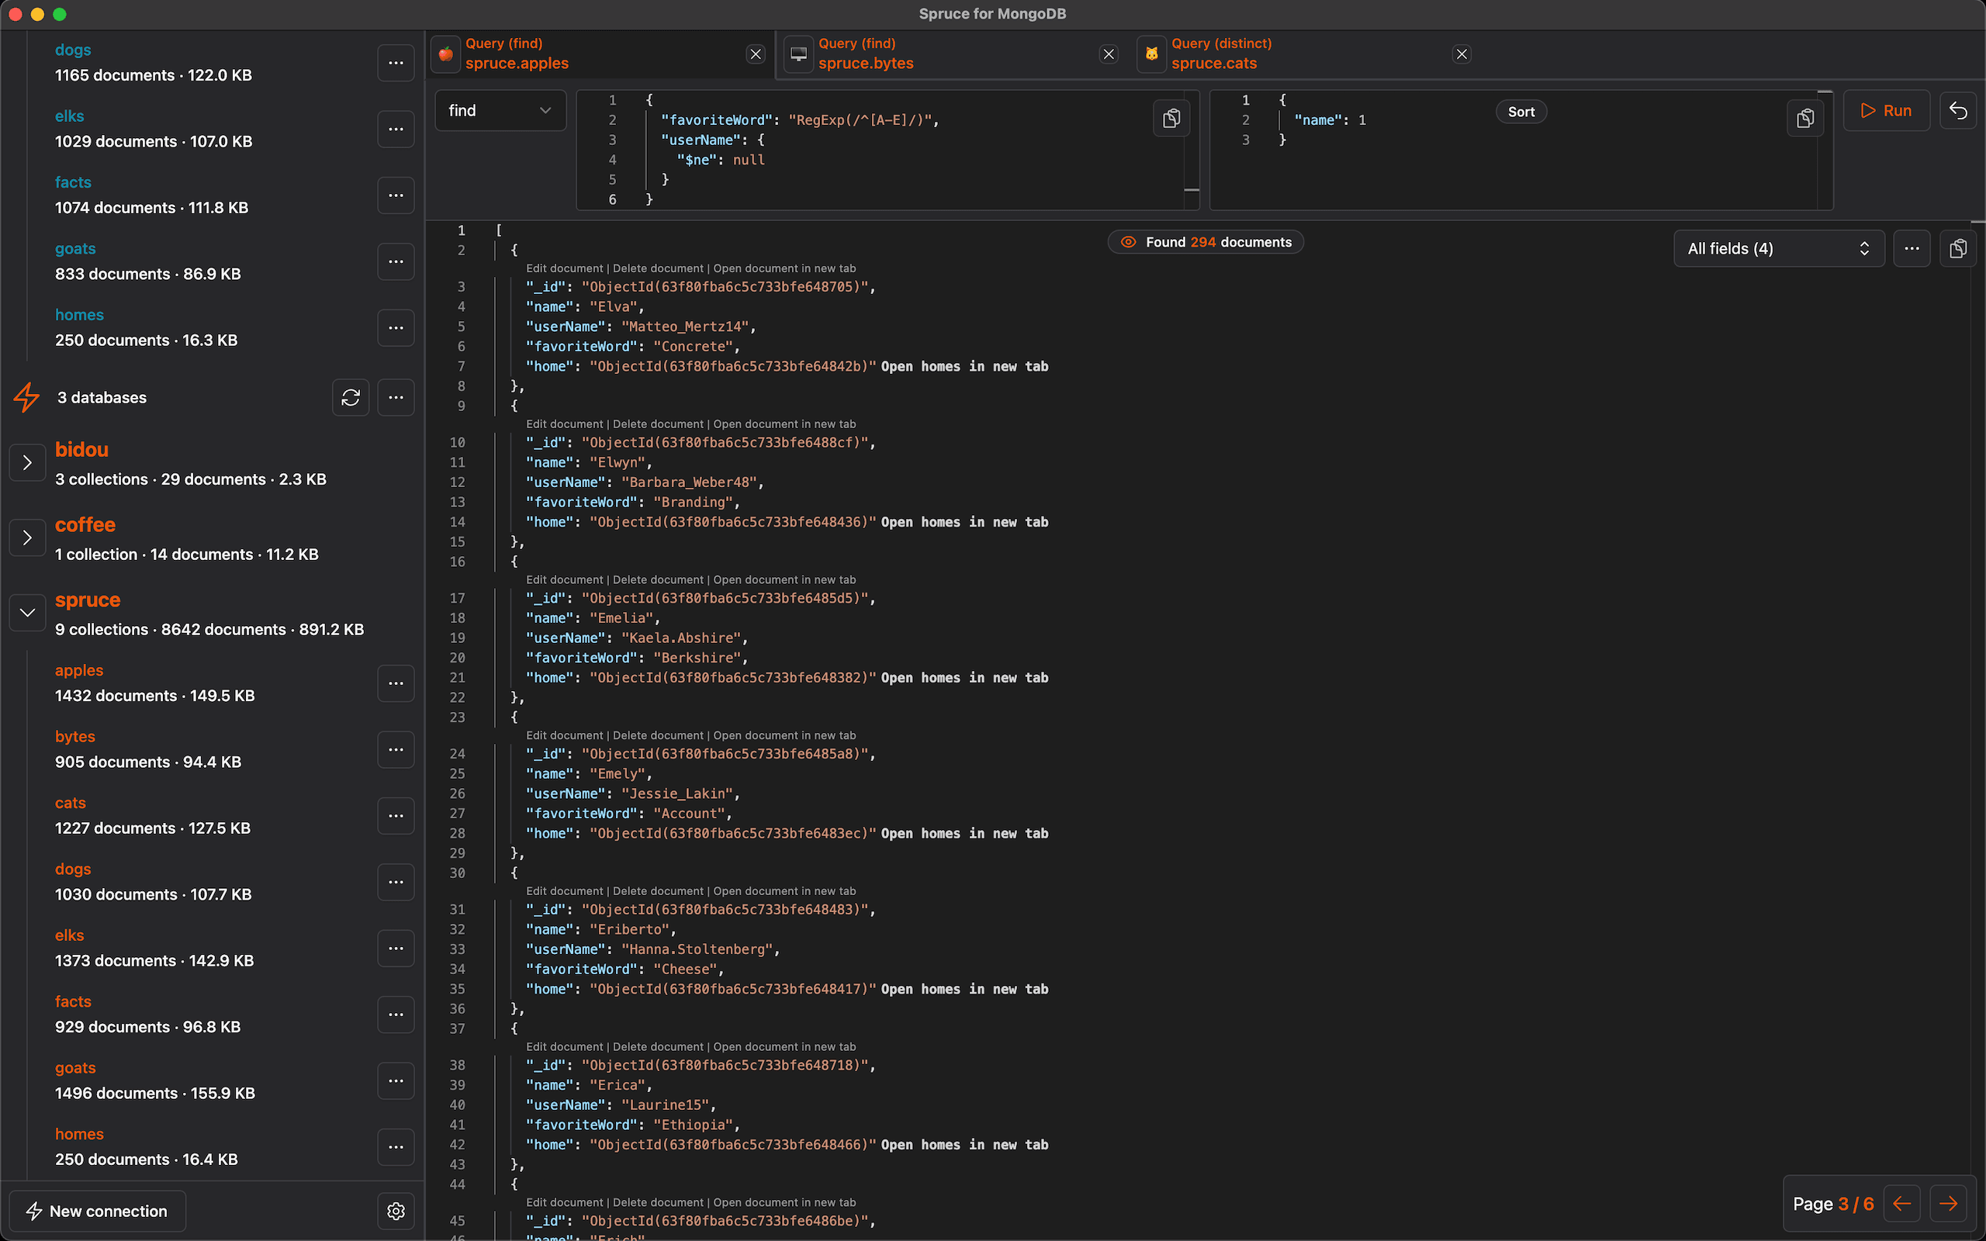Create a New connection
The image size is (1986, 1241).
tap(97, 1212)
